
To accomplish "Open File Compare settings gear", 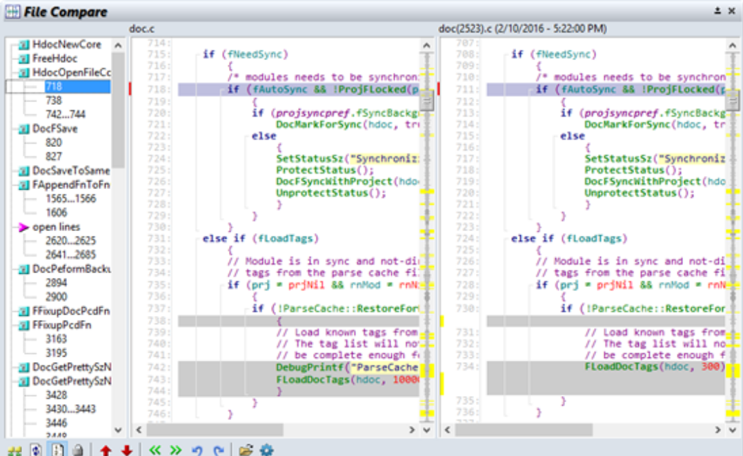I will [266, 450].
